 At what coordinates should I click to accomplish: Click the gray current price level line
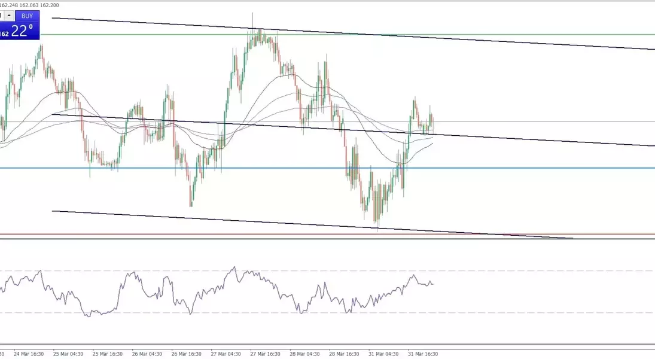point(538,122)
